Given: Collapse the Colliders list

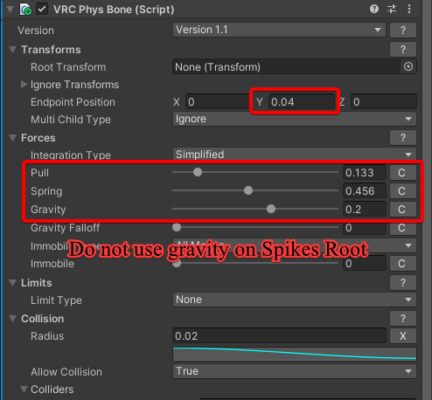Looking at the screenshot, I should [x=24, y=390].
